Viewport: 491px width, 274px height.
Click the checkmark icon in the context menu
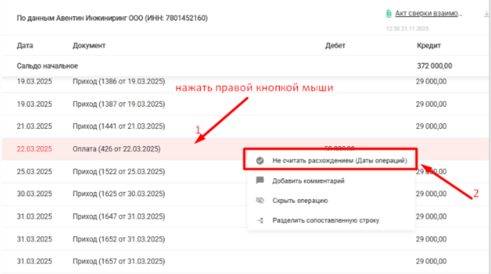pyautogui.click(x=260, y=161)
